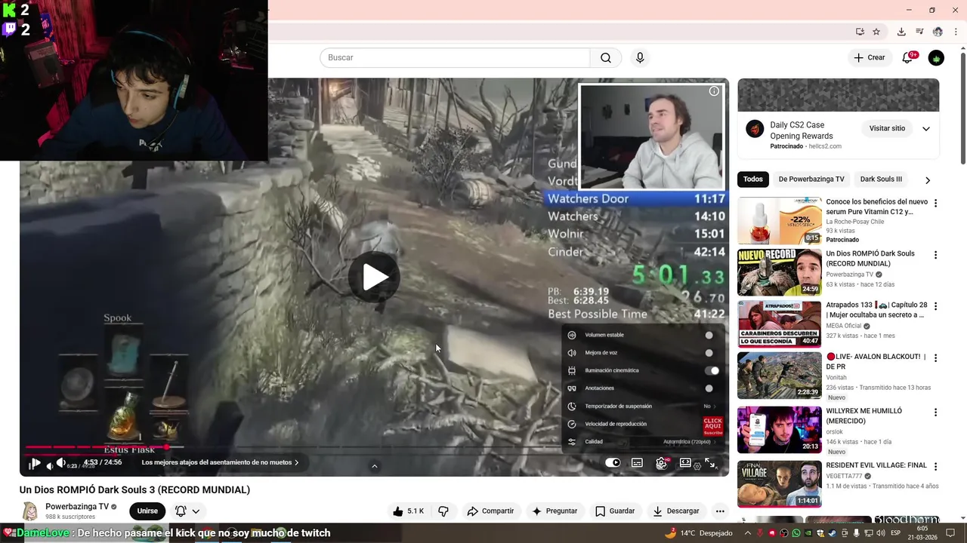Install app icon in the address bar
This screenshot has width=967, height=543.
pyautogui.click(x=860, y=32)
